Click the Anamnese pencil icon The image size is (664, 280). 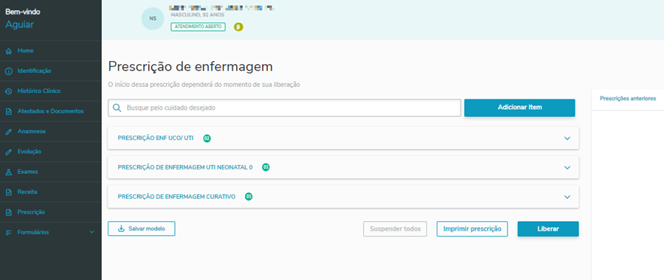click(x=8, y=132)
